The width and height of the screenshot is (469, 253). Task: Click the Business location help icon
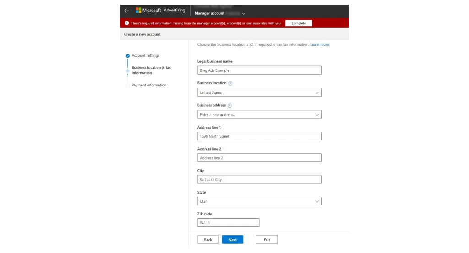click(230, 83)
